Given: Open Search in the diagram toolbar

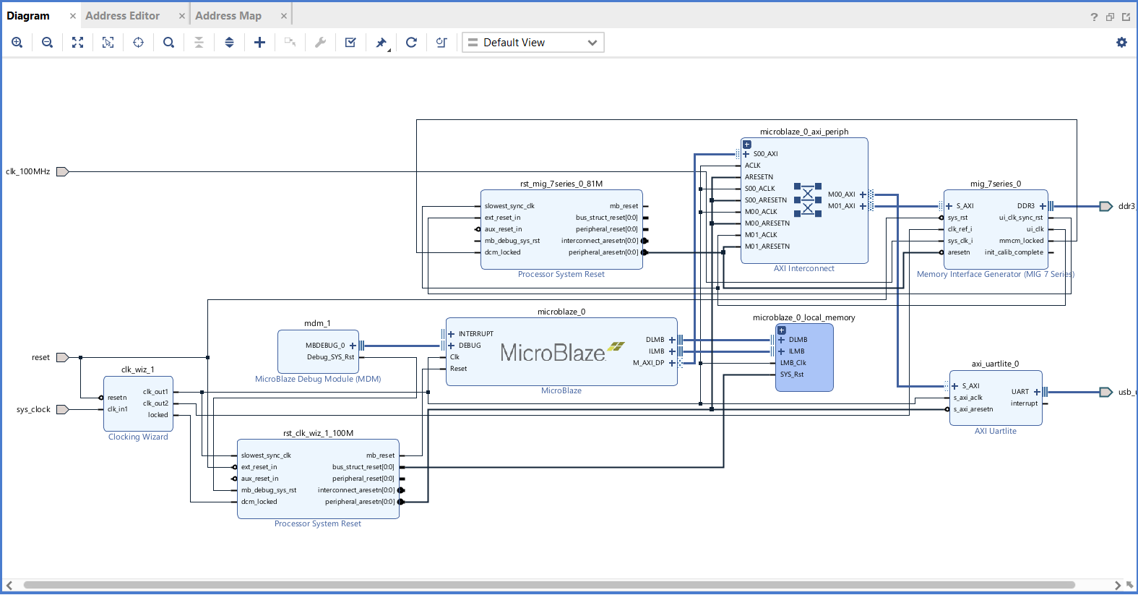Looking at the screenshot, I should 169,43.
